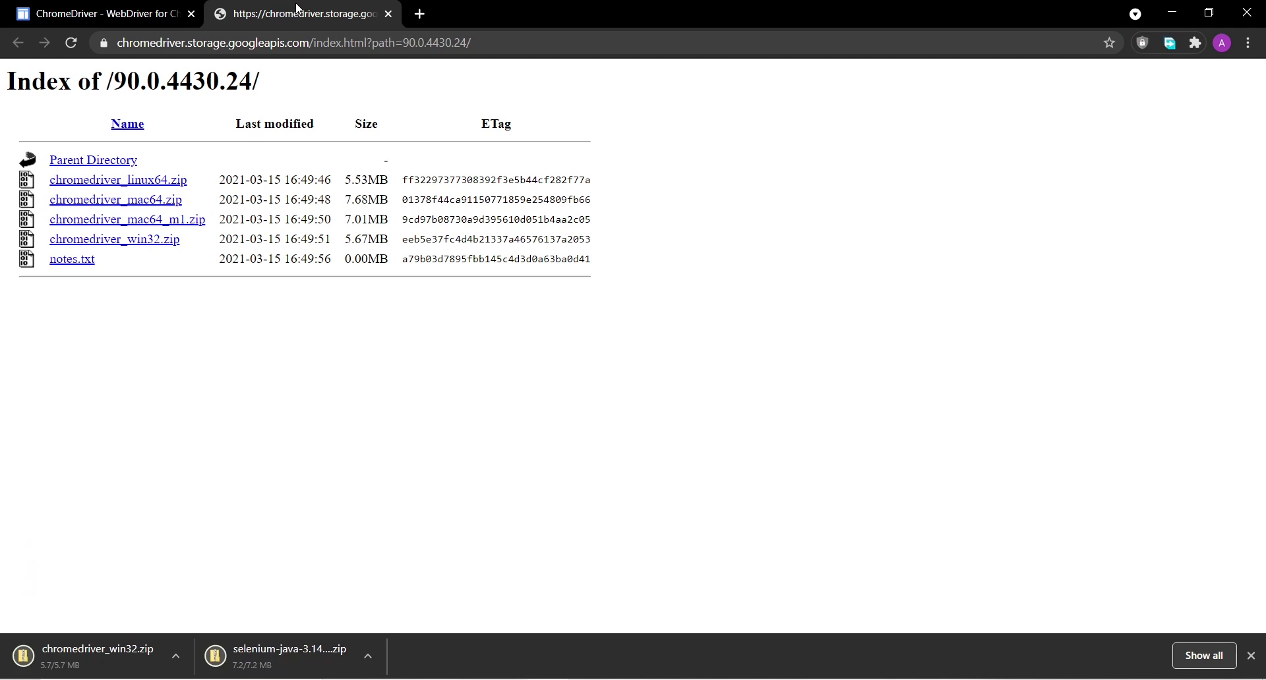Click the Last modified column header

coord(275,124)
